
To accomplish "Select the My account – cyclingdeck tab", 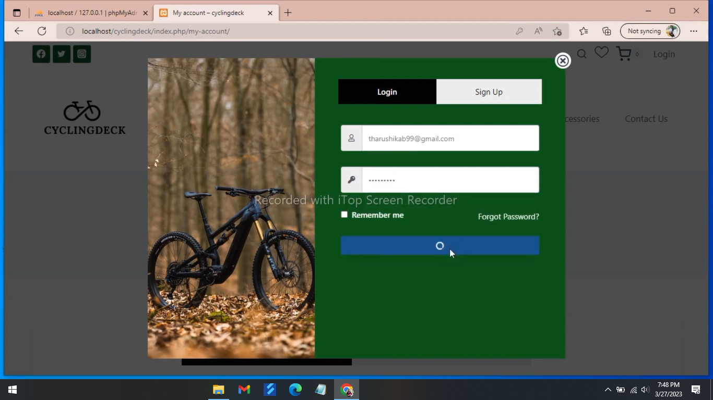I will (216, 13).
